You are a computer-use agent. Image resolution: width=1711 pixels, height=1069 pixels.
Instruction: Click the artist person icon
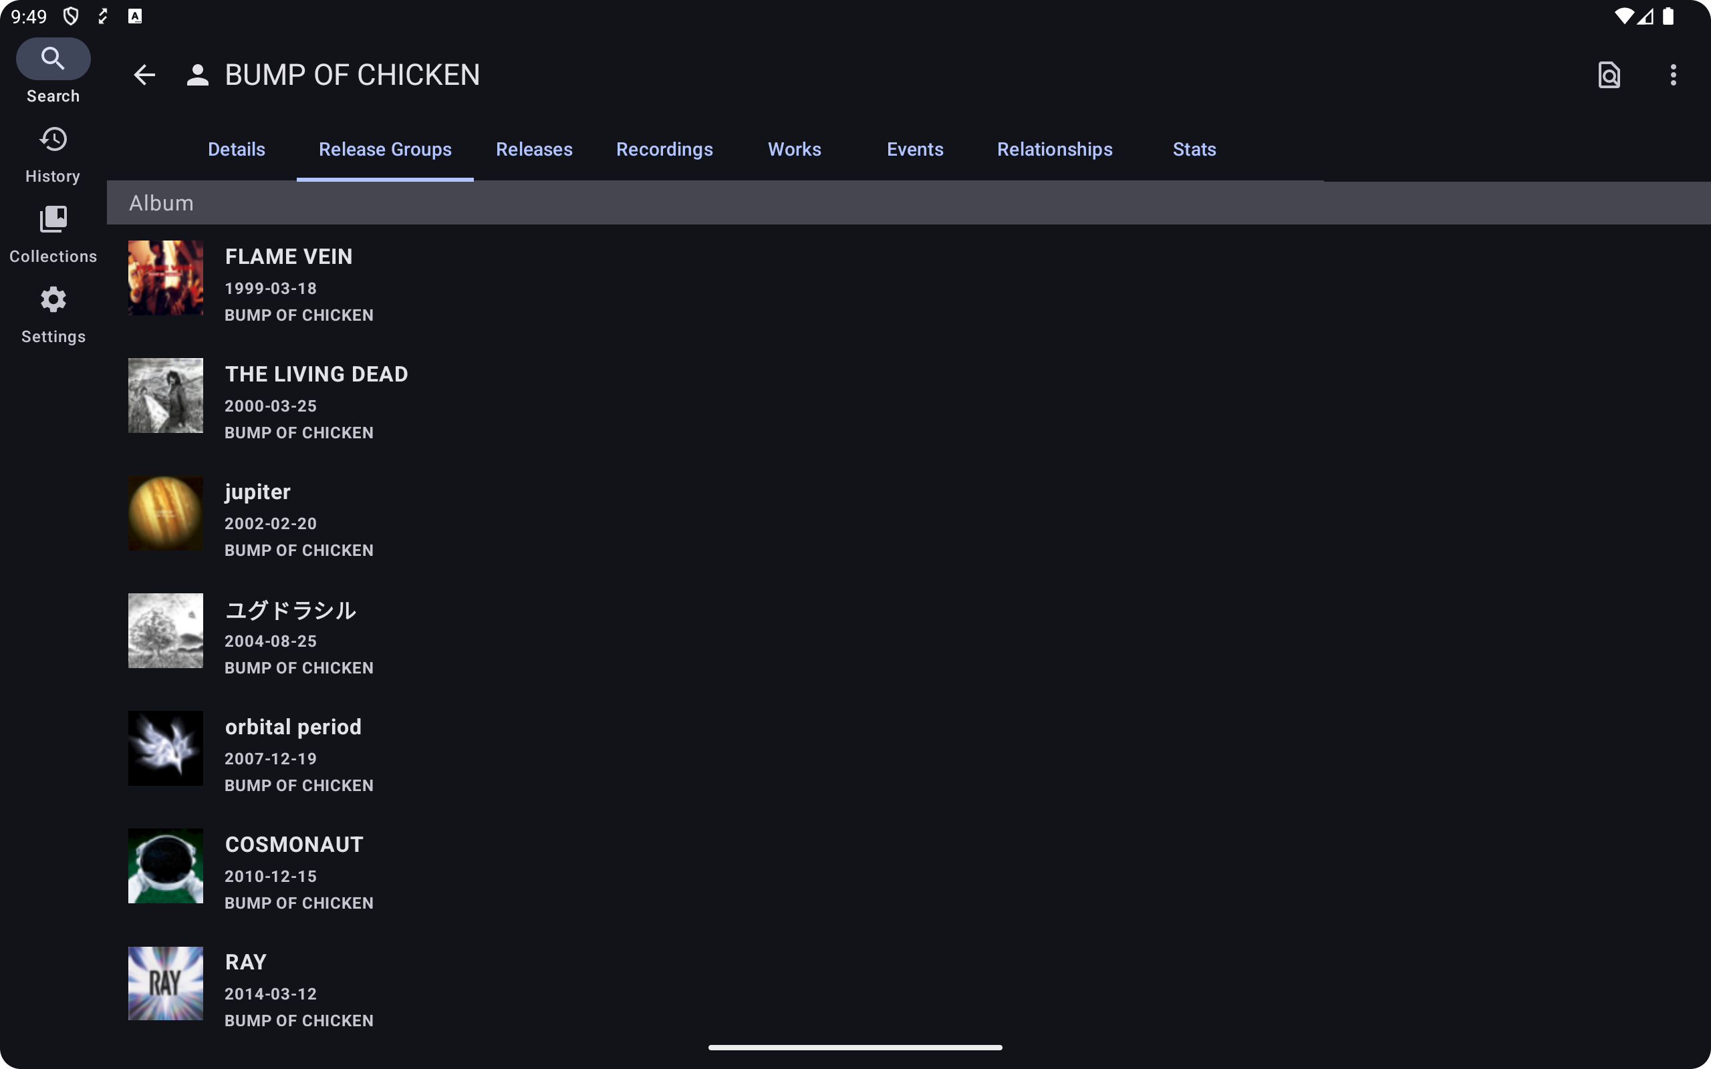pyautogui.click(x=197, y=75)
